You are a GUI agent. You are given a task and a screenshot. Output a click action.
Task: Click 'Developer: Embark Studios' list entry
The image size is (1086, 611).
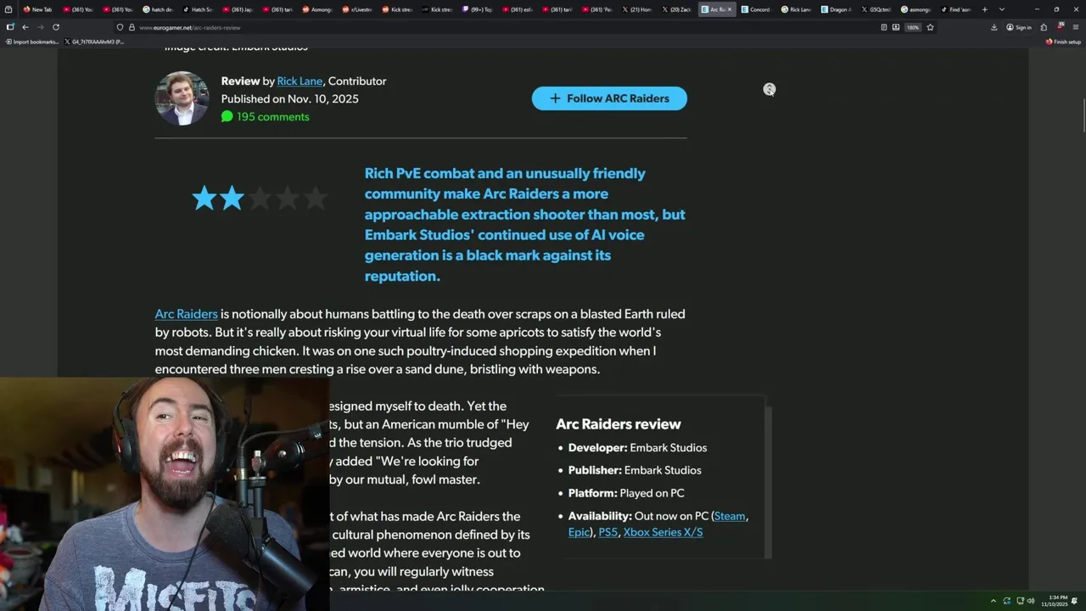point(637,447)
